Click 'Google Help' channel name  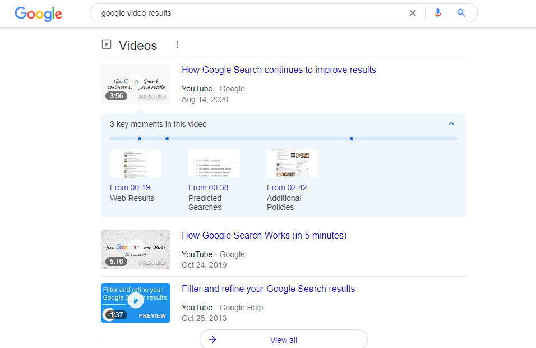tap(241, 308)
